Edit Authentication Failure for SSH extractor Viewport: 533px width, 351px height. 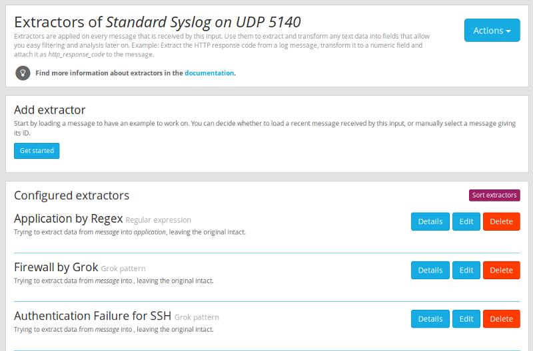[466, 319]
